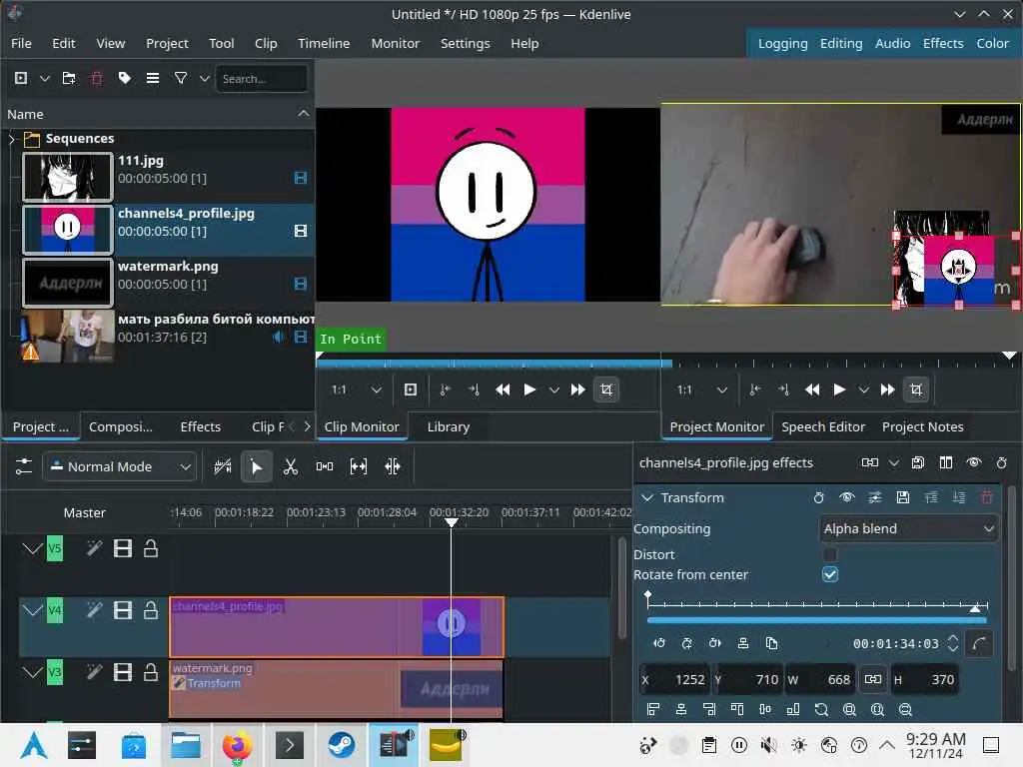Click Transform keyframe timeline ruler
This screenshot has width=1023, height=767.
(x=817, y=604)
